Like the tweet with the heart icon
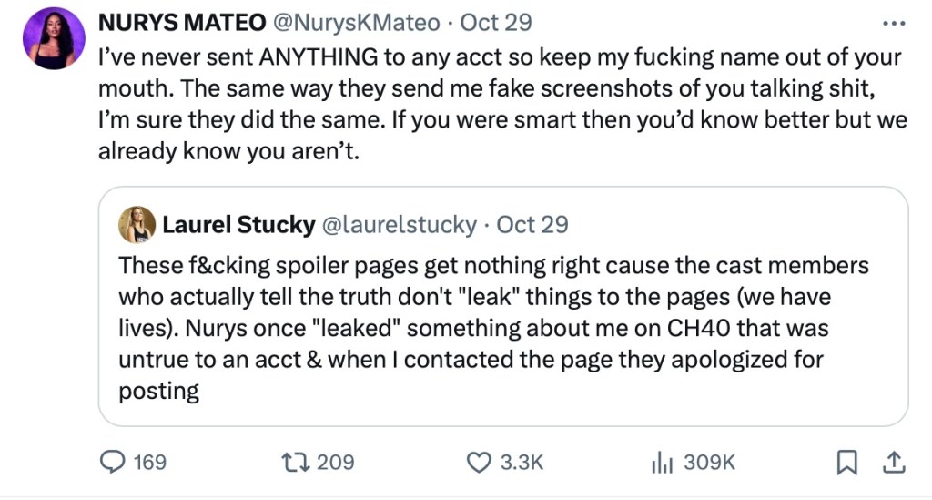 tap(479, 462)
